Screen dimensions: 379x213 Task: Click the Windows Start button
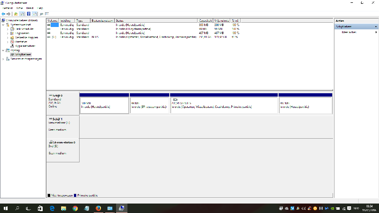pos(6,208)
